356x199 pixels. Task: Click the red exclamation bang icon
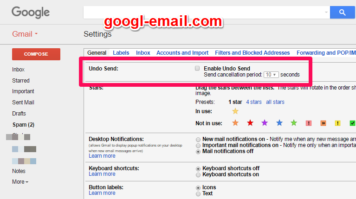click(x=309, y=123)
